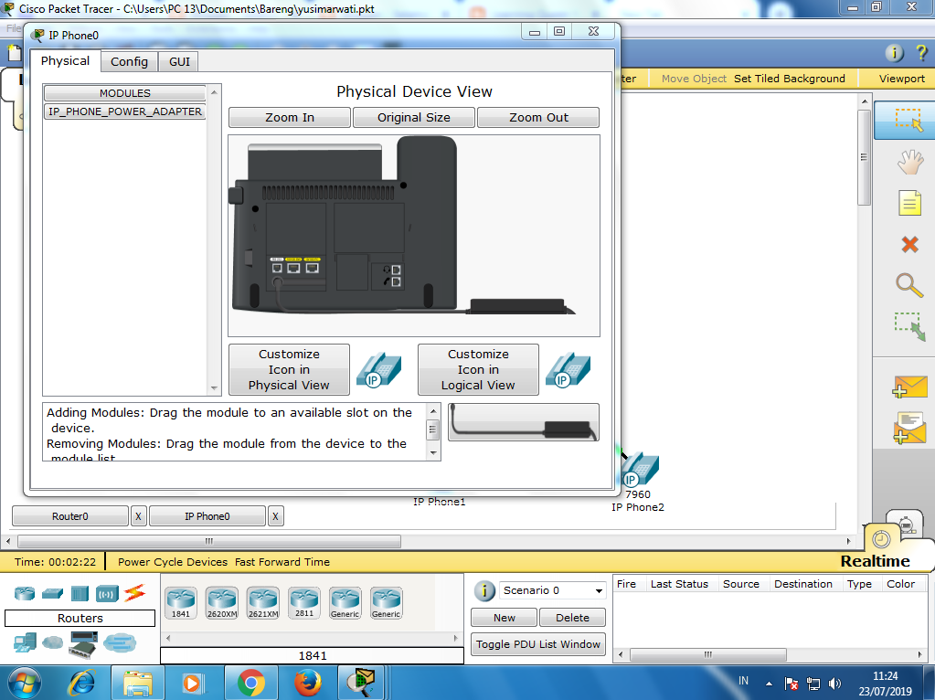Viewport: 935px width, 700px height.
Task: Select the Router0 window tab
Action: tap(69, 516)
